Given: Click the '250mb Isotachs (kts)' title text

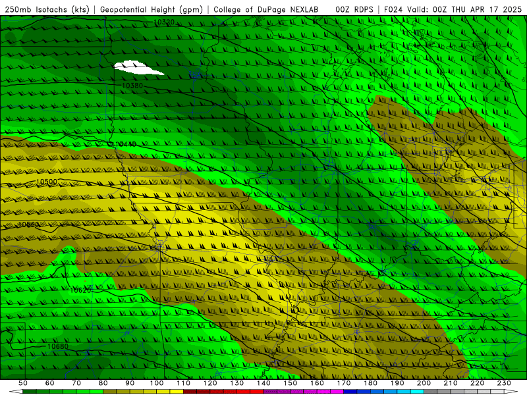Looking at the screenshot, I should [x=47, y=10].
